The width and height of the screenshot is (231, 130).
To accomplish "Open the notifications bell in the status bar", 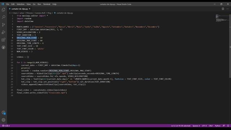I will point(228,126).
